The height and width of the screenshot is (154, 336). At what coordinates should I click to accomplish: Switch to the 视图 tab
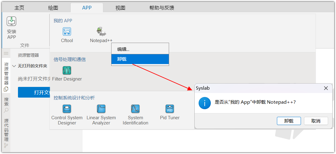(120, 8)
